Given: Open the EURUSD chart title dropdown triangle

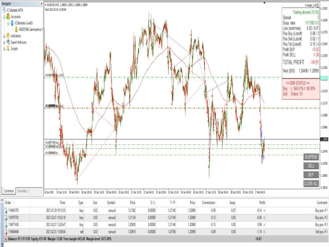Looking at the screenshot, I should pyautogui.click(x=46, y=5).
